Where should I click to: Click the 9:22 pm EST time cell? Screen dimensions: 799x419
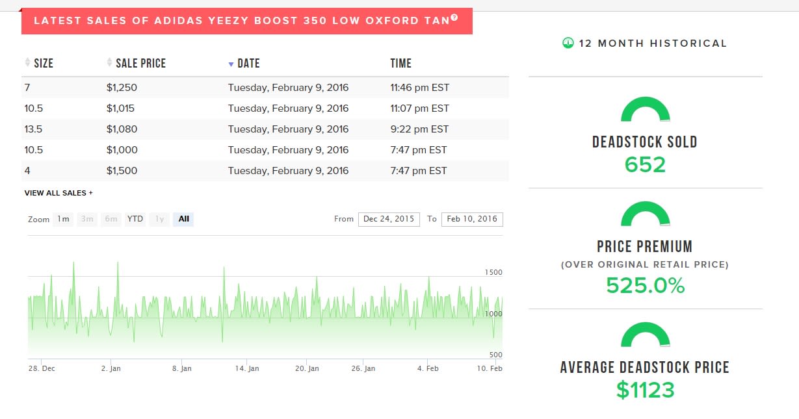pyautogui.click(x=419, y=129)
